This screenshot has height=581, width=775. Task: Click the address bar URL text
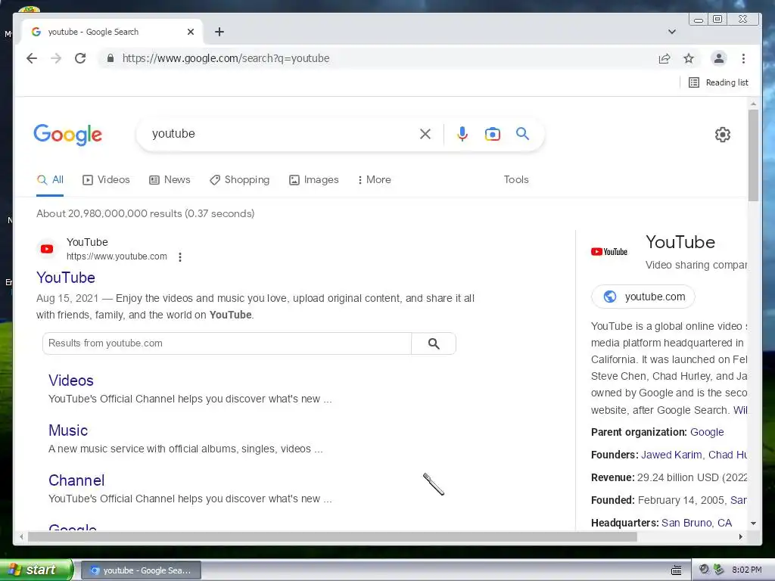pyautogui.click(x=226, y=58)
